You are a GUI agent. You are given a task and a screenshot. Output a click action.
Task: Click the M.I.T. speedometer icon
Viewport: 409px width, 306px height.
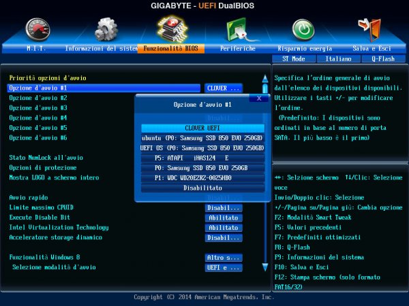37,29
